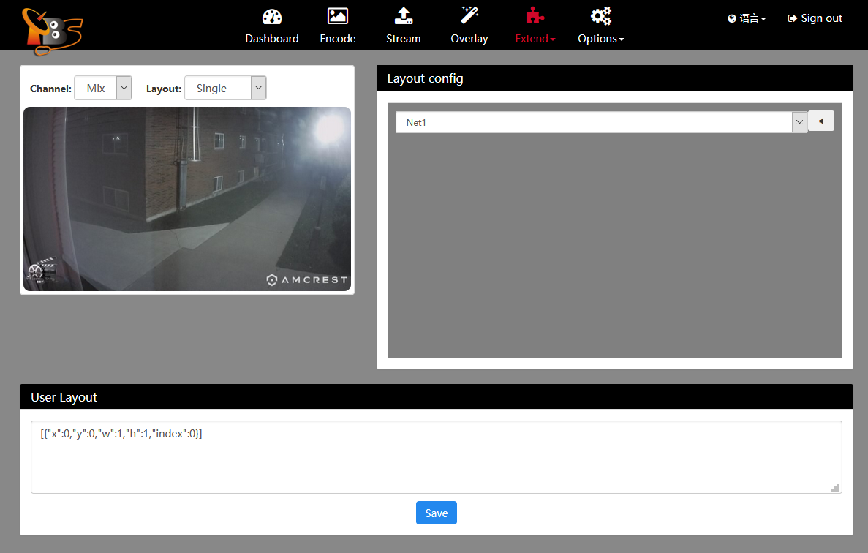868x553 pixels.
Task: Click the Layout config heading
Action: point(425,78)
